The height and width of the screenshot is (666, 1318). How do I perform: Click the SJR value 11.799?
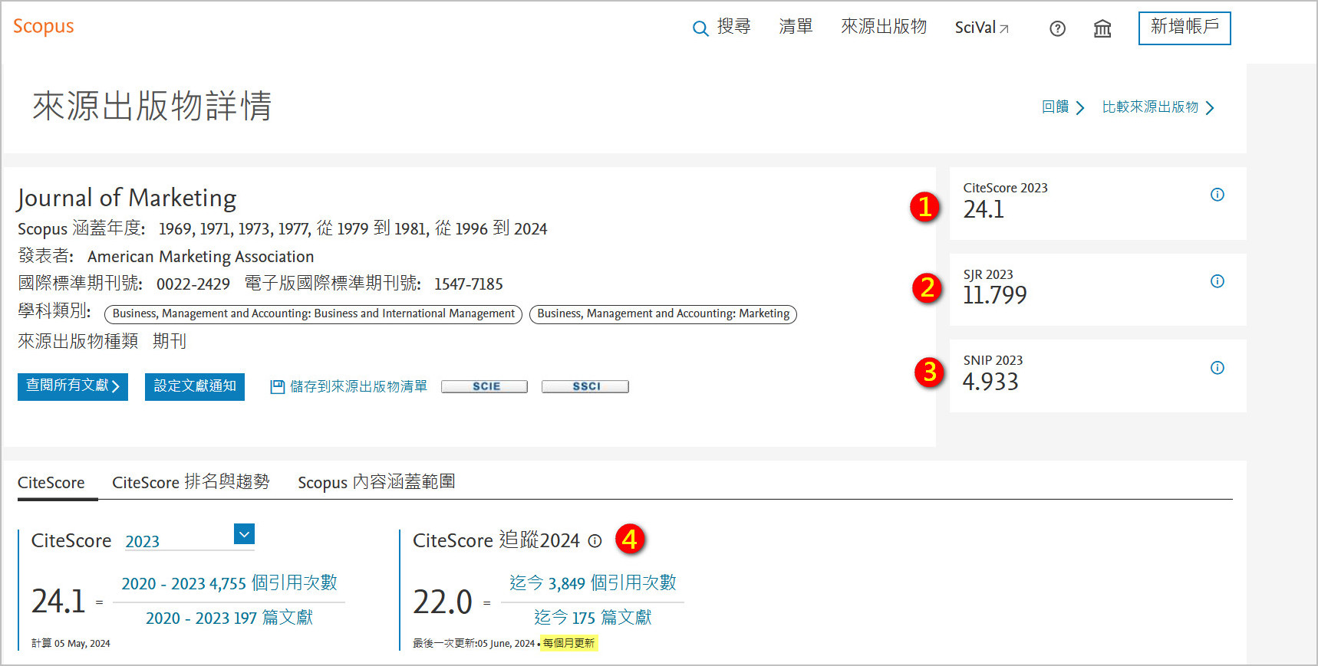994,295
